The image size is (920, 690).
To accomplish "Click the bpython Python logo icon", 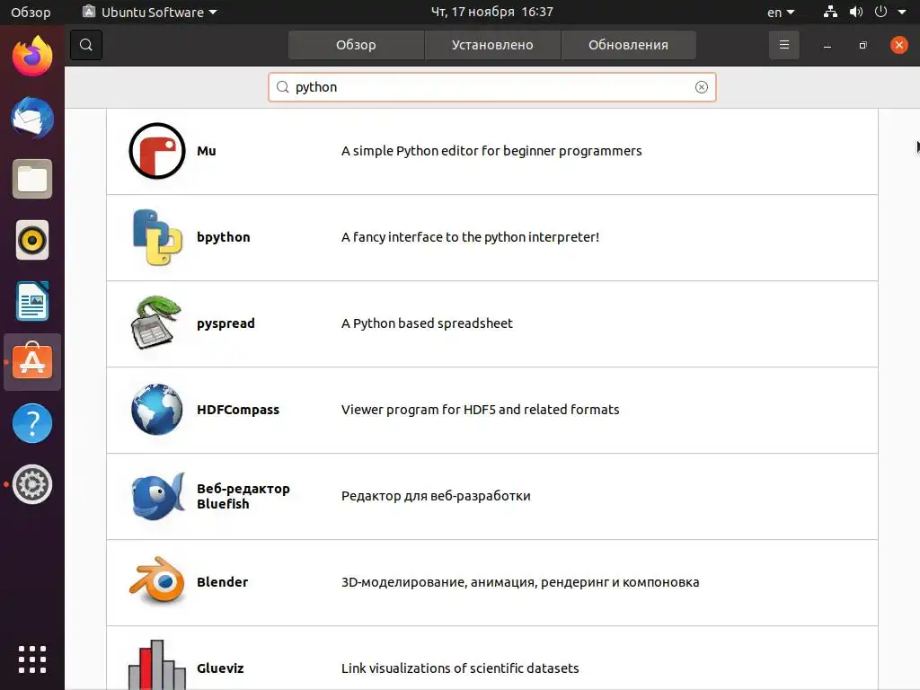I will (156, 237).
